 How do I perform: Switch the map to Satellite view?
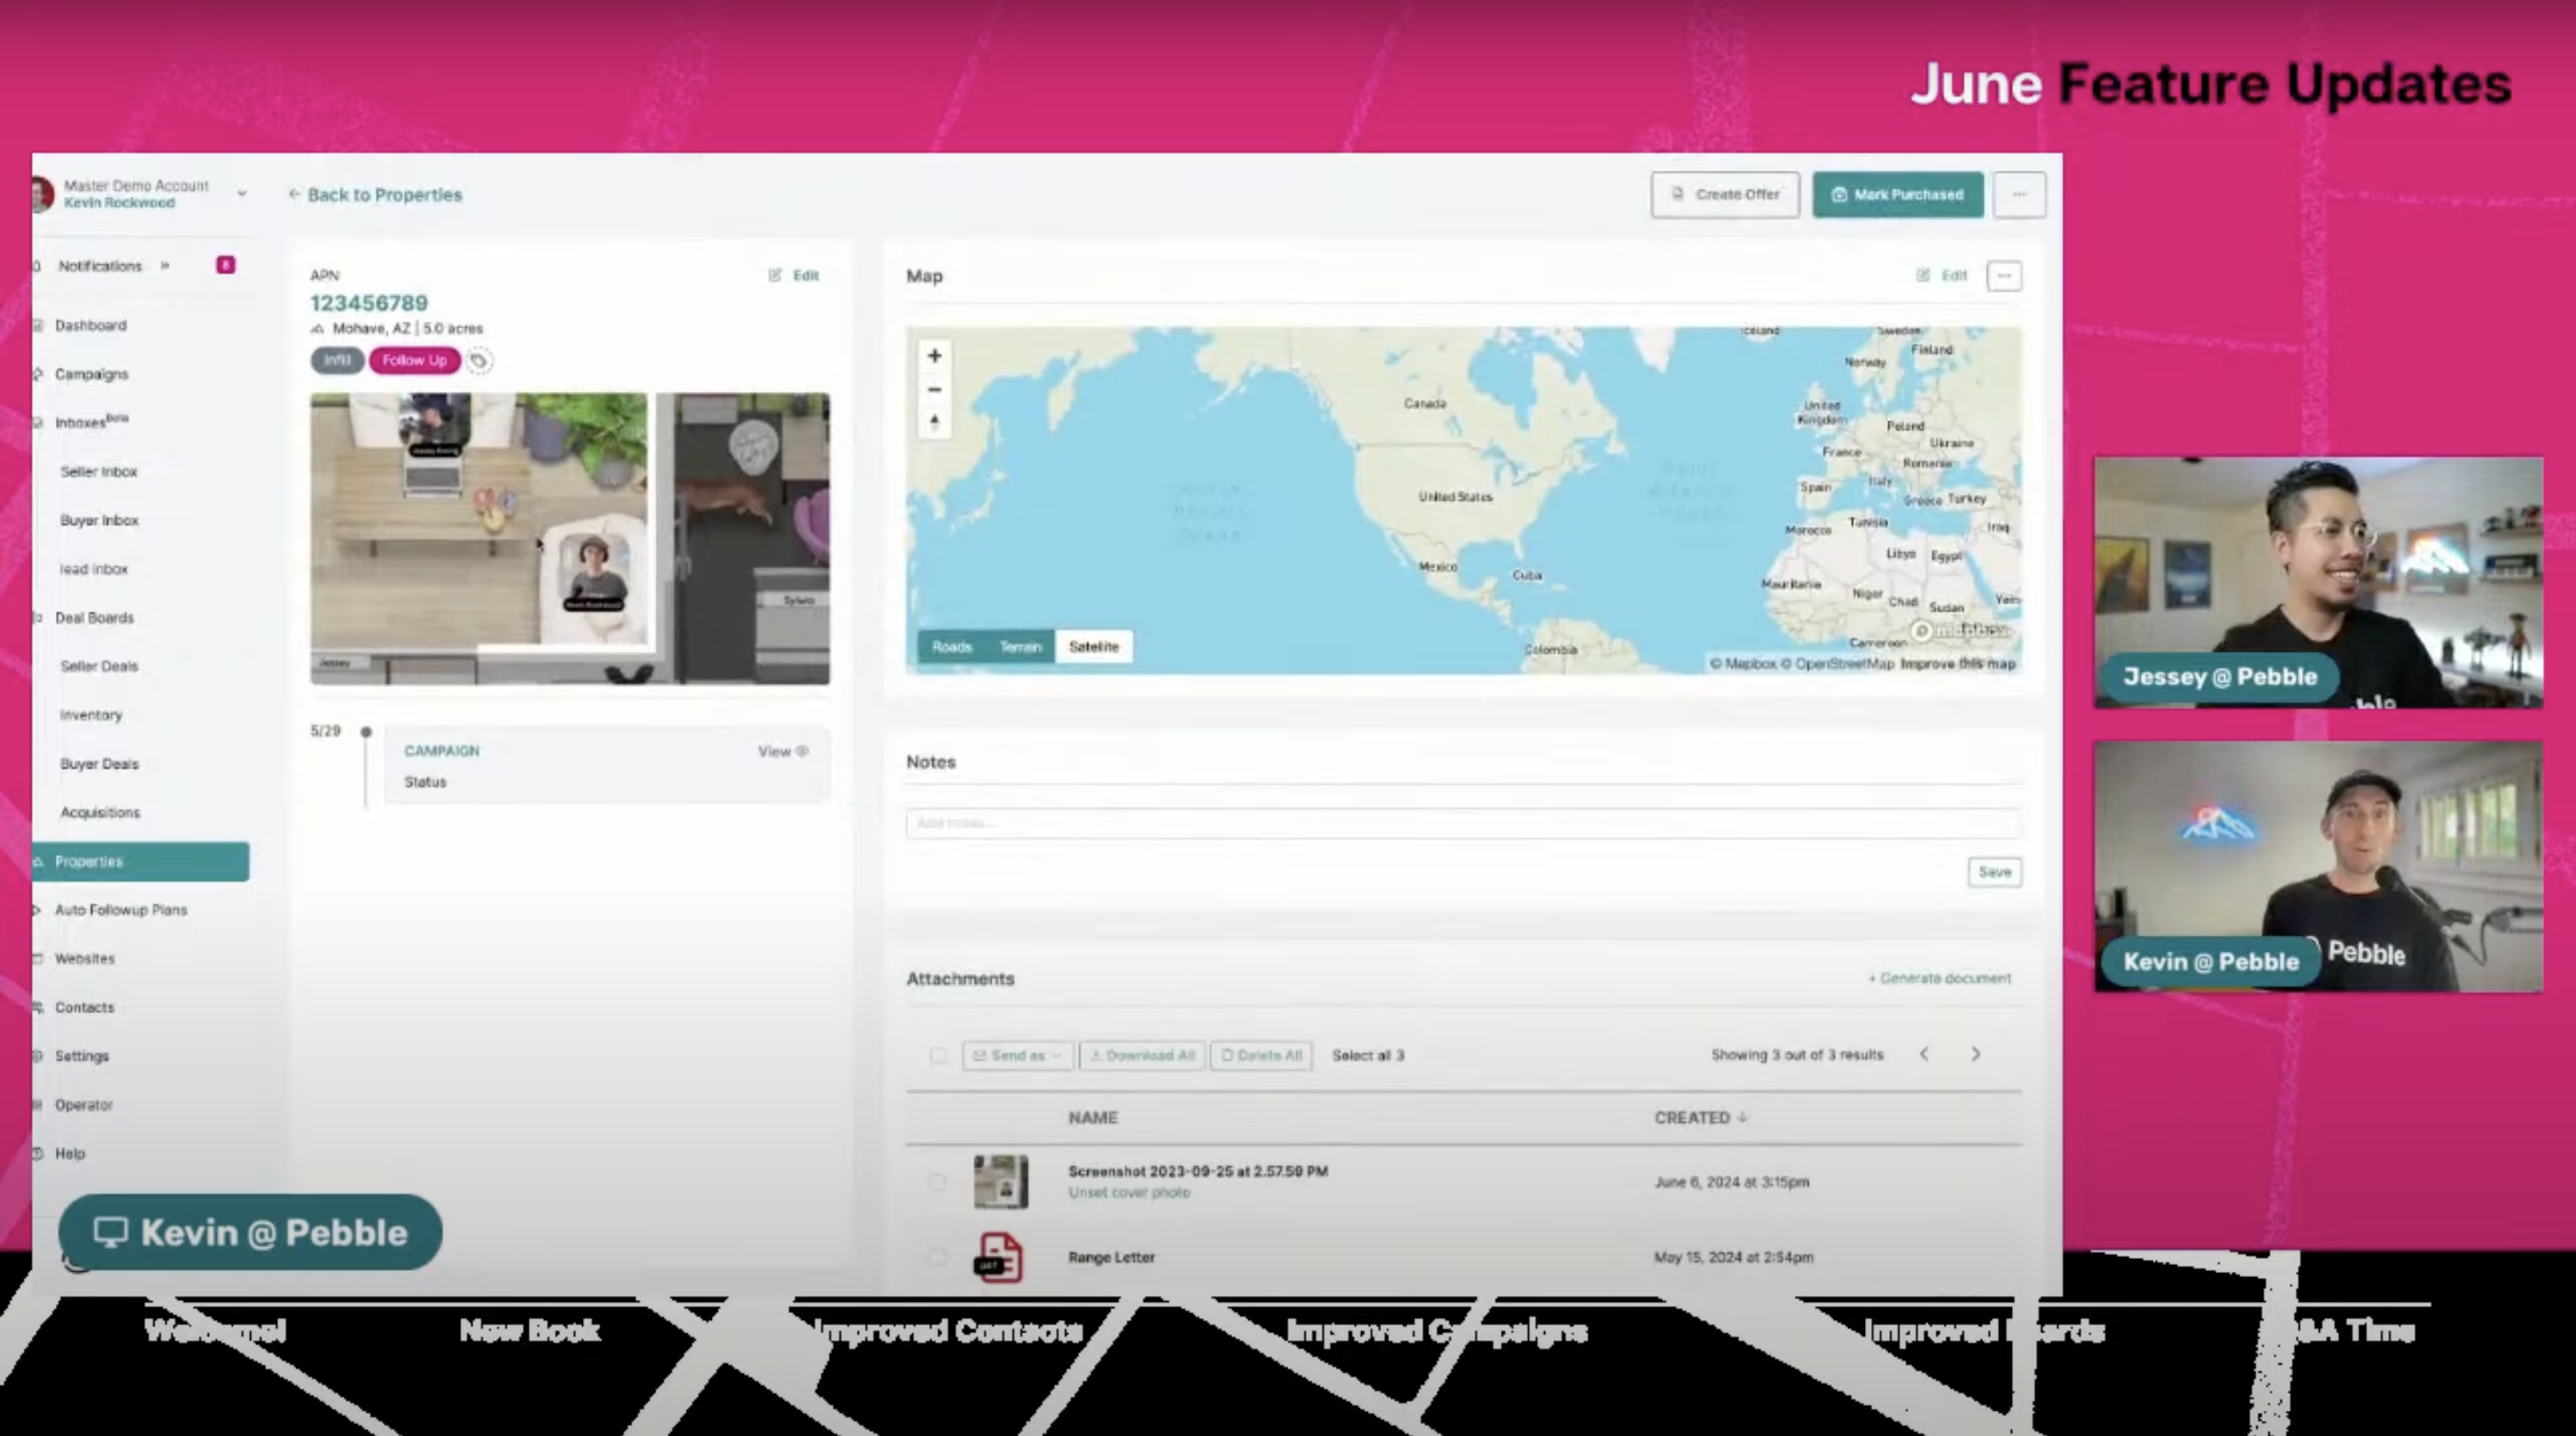click(1093, 647)
